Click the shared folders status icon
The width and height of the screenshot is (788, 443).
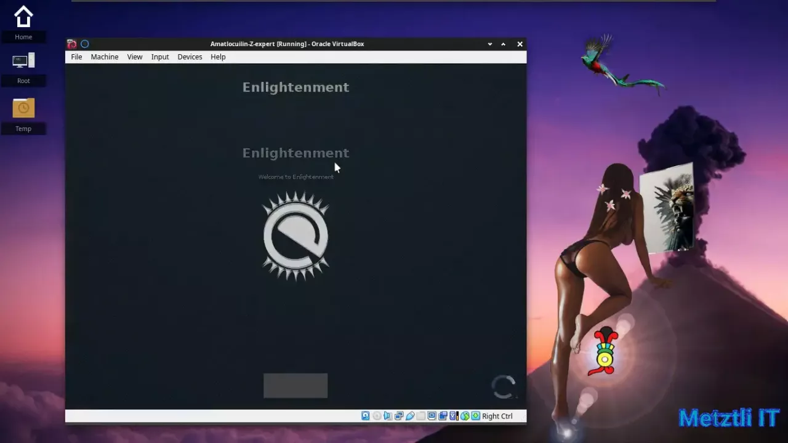point(420,416)
